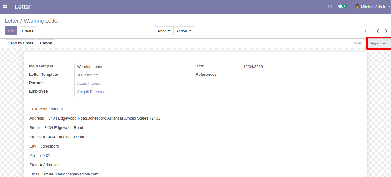This screenshot has width=391, height=177.
Task: Click the 'Hello Azure Interior,' line
Action: (x=47, y=109)
